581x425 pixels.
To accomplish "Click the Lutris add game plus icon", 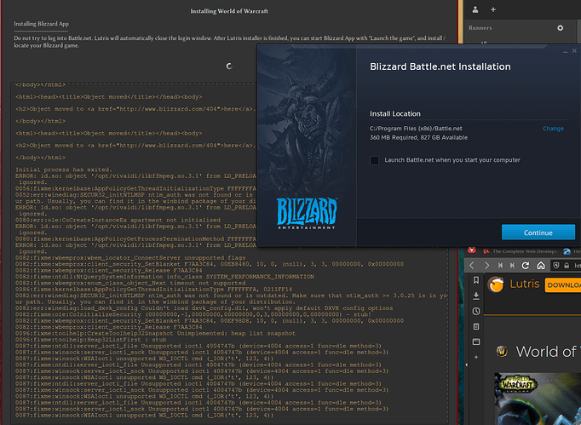I will click(493, 10).
